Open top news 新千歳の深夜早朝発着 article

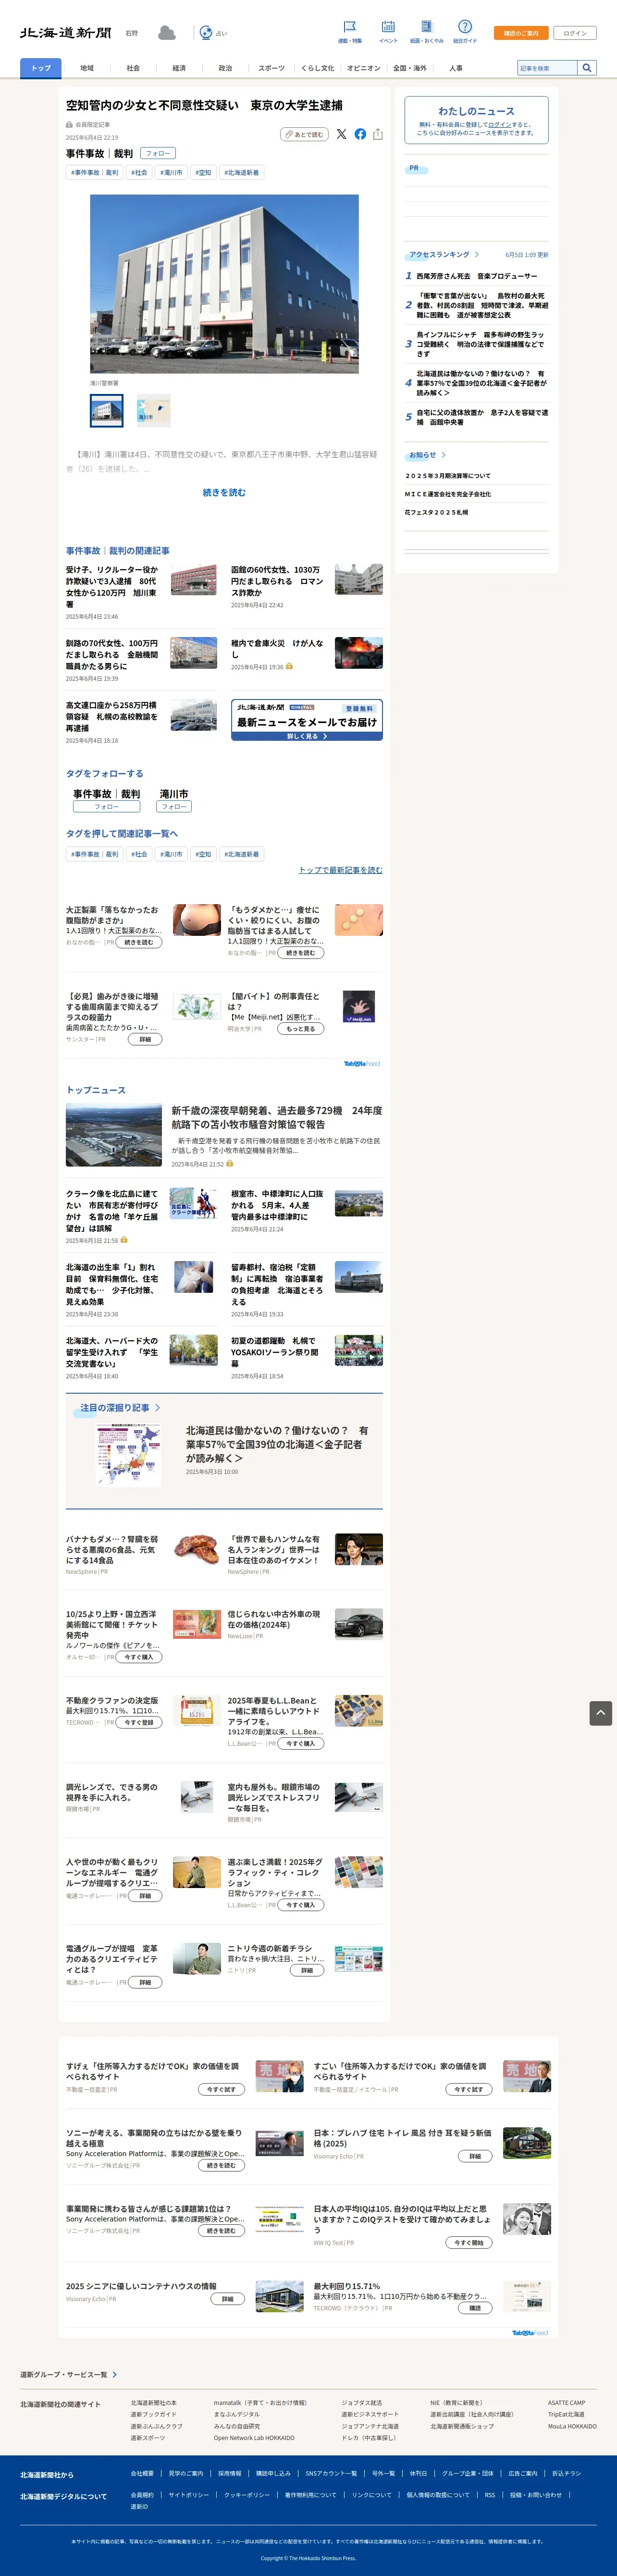pos(276,1117)
